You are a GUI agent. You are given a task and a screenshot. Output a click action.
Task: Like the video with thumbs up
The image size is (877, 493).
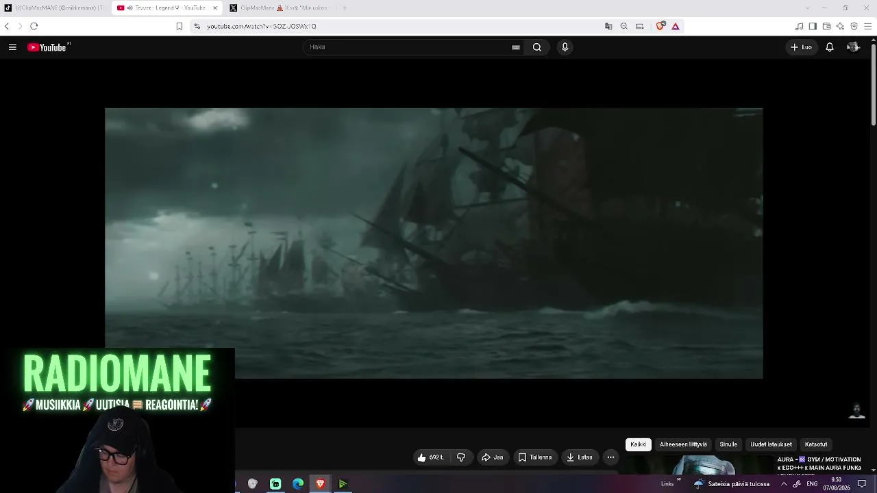click(431, 457)
